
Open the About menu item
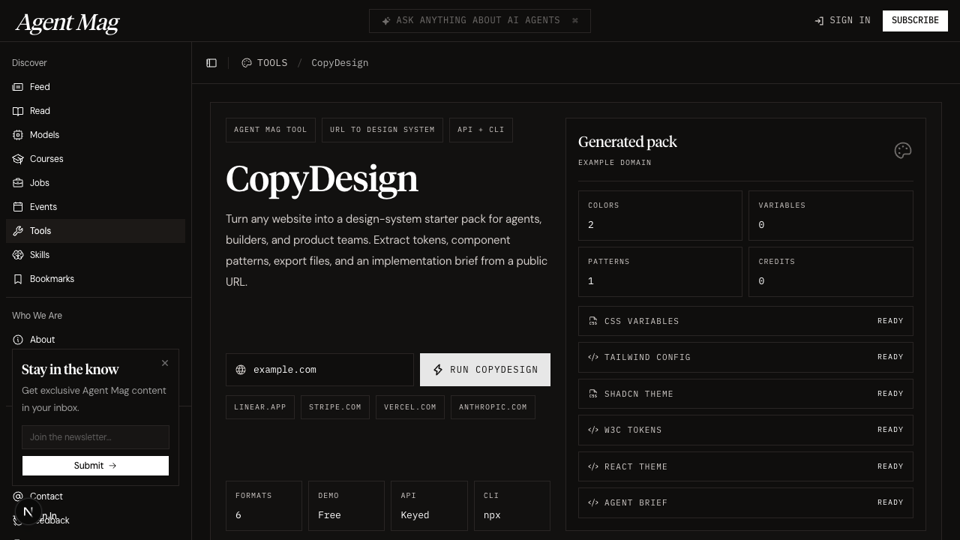coord(42,340)
